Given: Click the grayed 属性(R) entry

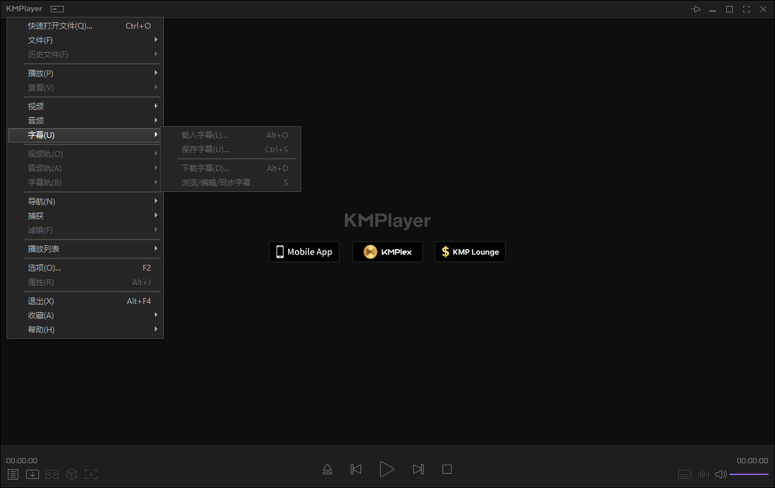Looking at the screenshot, I should tap(85, 282).
